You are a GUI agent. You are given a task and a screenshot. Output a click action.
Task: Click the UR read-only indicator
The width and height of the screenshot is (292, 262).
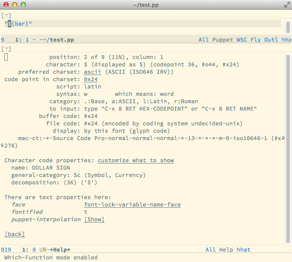tap(43, 250)
